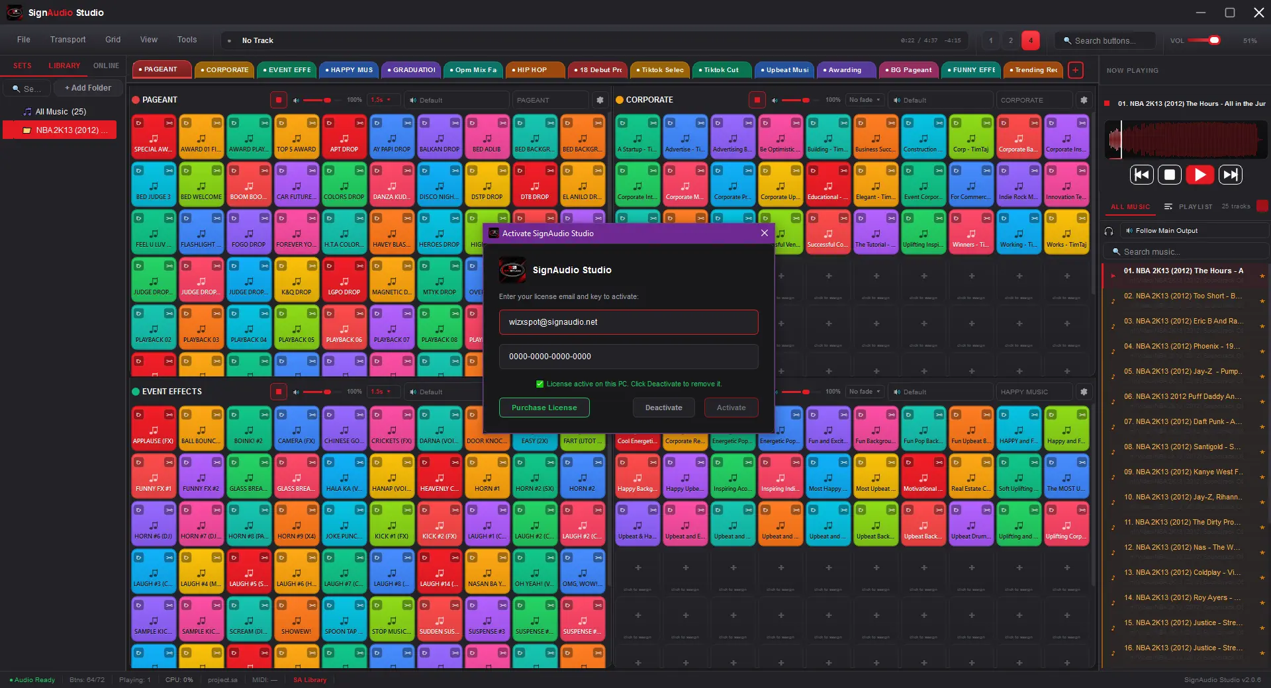This screenshot has height=688, width=1271.
Task: Open HAPPY MUSIC No fade dropdown
Action: [x=865, y=392]
